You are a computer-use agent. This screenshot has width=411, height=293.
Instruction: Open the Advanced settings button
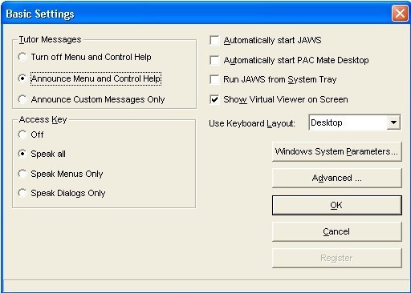point(337,178)
